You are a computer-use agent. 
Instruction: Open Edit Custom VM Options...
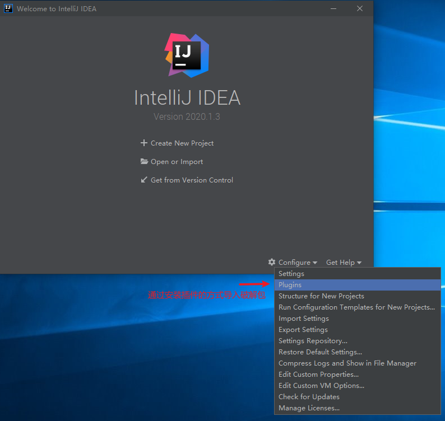coord(358,386)
